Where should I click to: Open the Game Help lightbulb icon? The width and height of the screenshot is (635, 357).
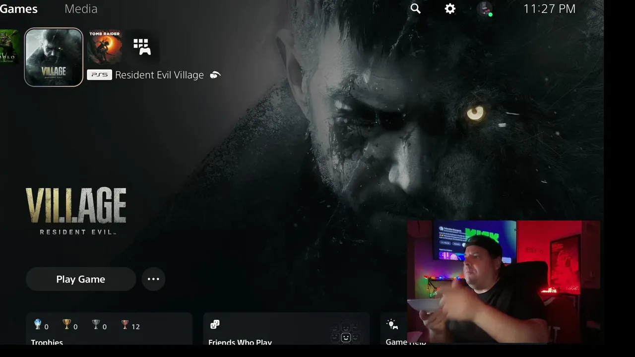(392, 325)
